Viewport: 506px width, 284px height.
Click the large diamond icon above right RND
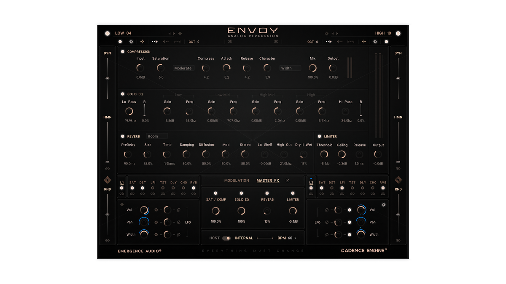click(x=398, y=180)
